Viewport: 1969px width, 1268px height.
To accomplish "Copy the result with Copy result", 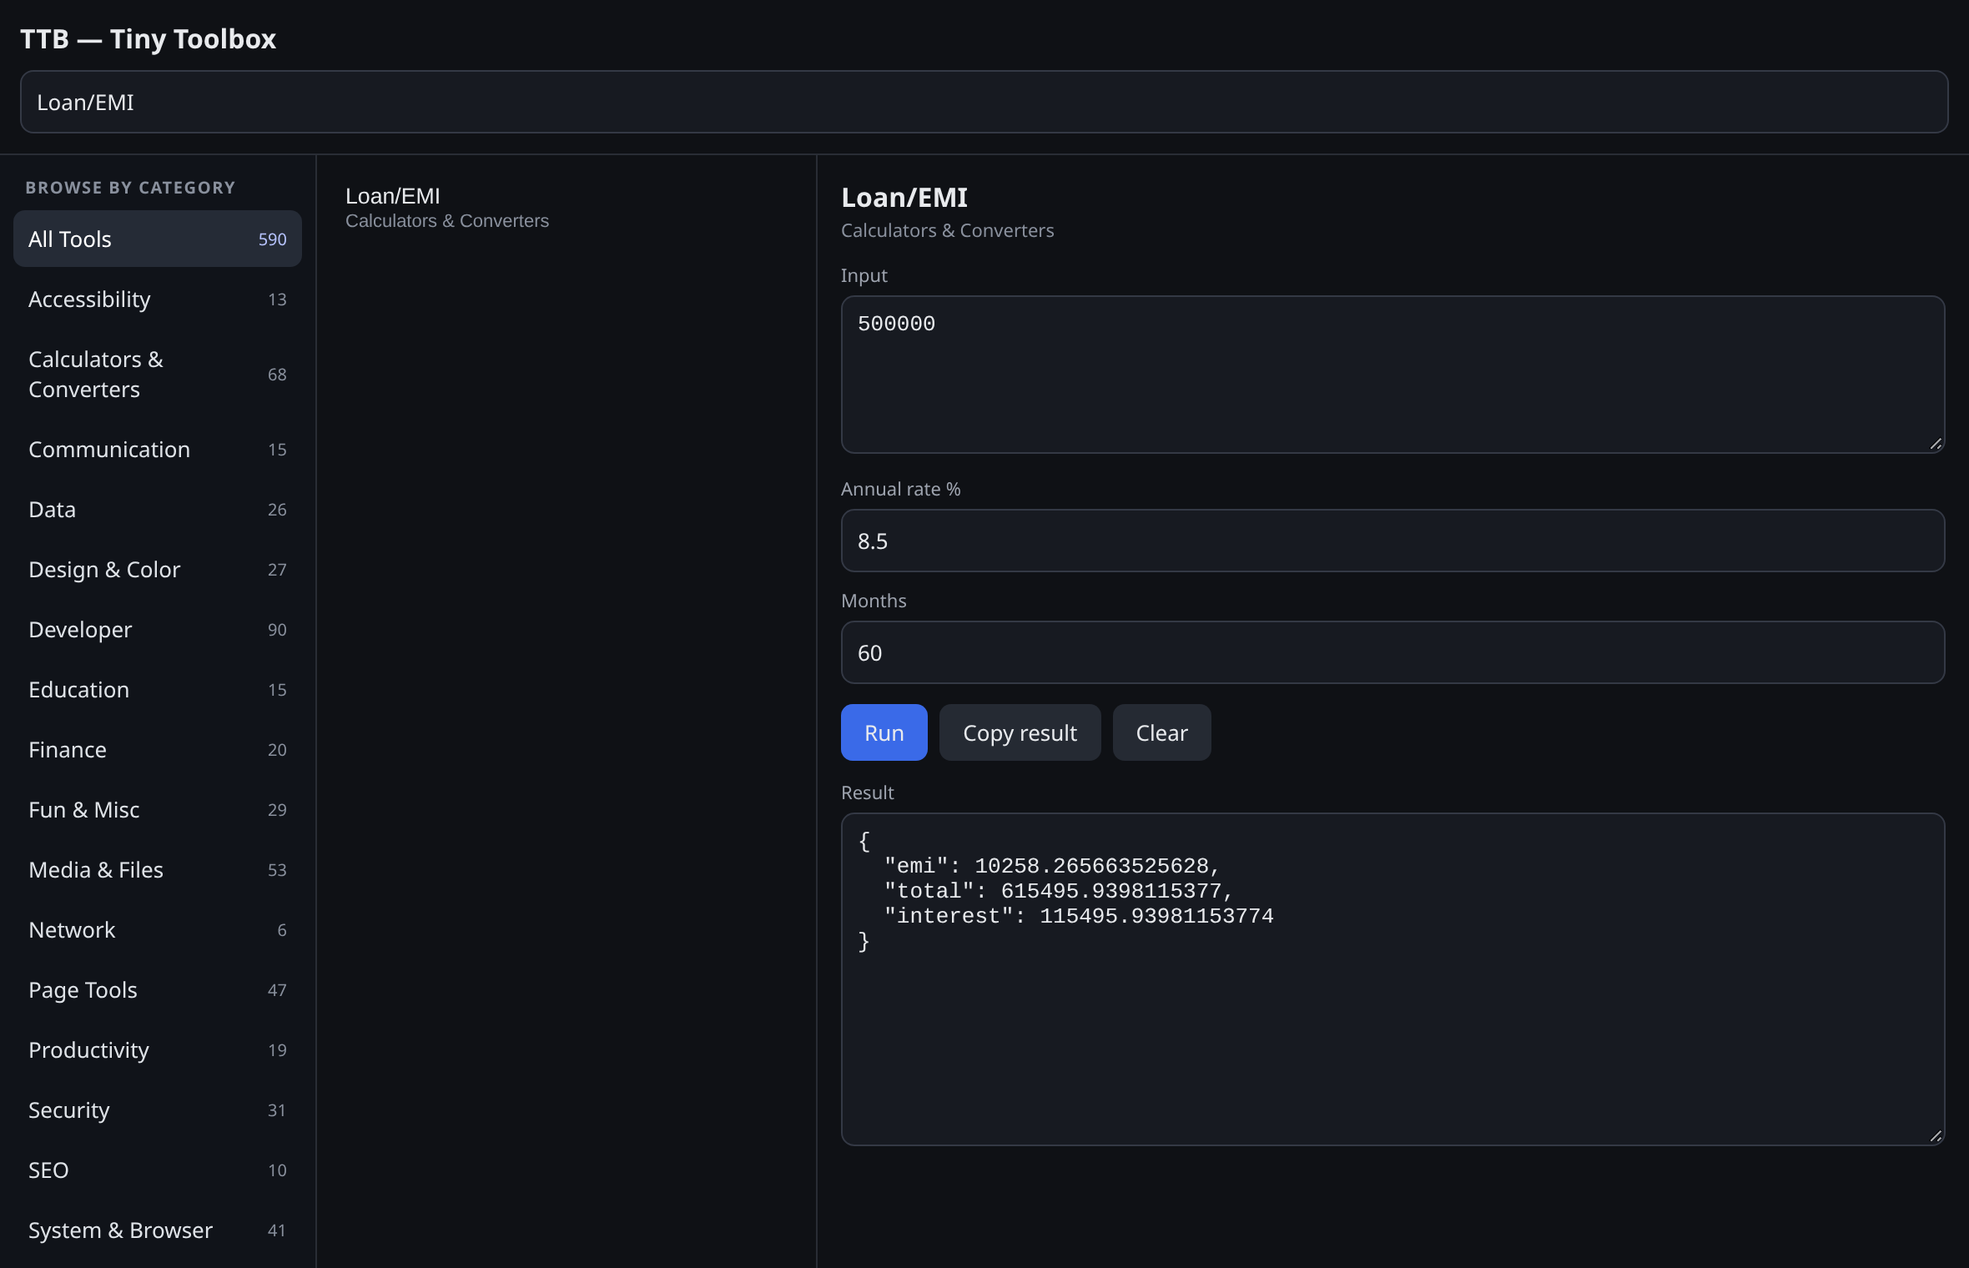I will click(1020, 732).
